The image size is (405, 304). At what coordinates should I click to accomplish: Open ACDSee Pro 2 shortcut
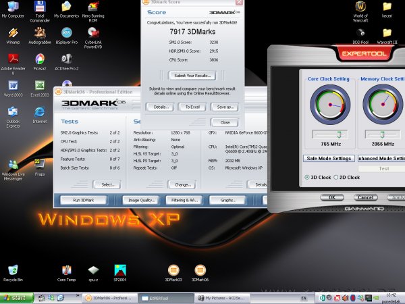[67, 63]
